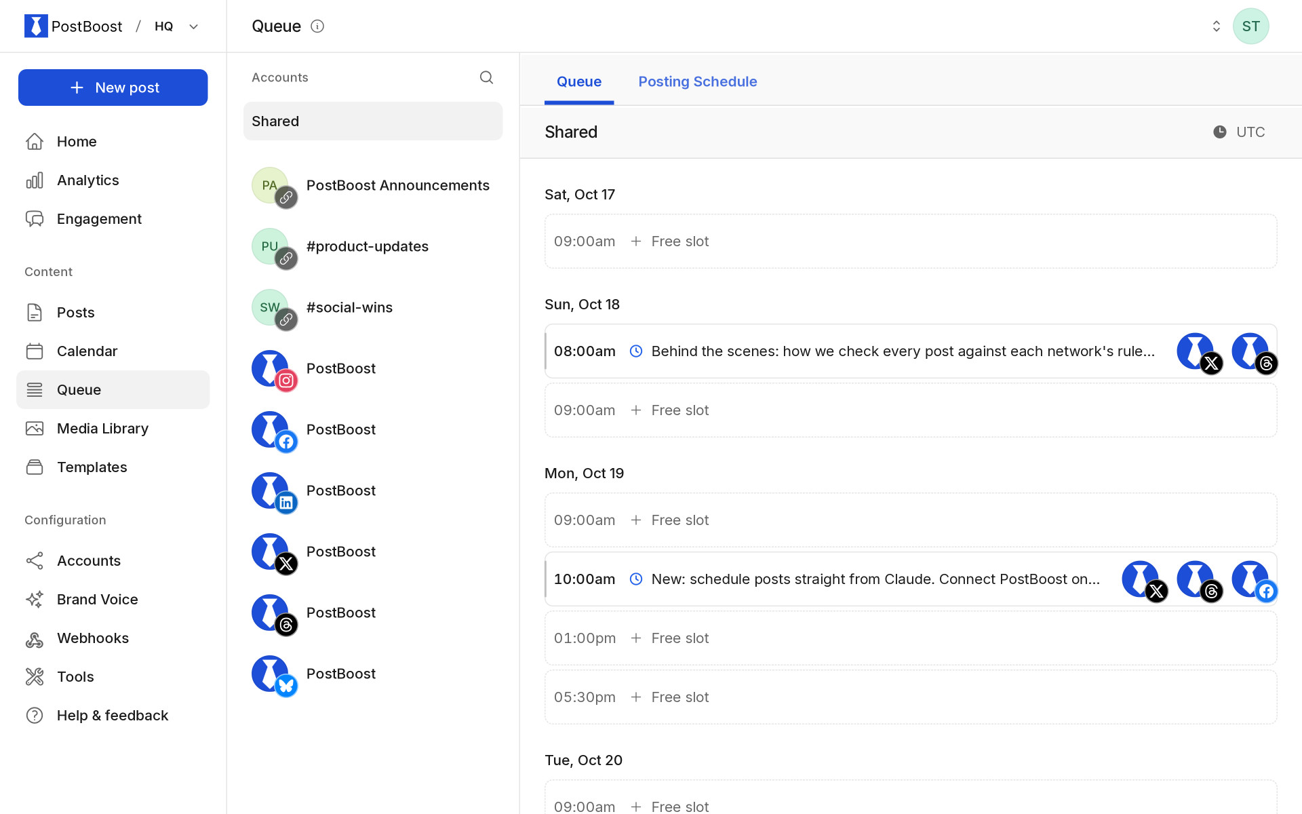The image size is (1302, 814).
Task: Select #social-wins channel account
Action: tap(373, 307)
